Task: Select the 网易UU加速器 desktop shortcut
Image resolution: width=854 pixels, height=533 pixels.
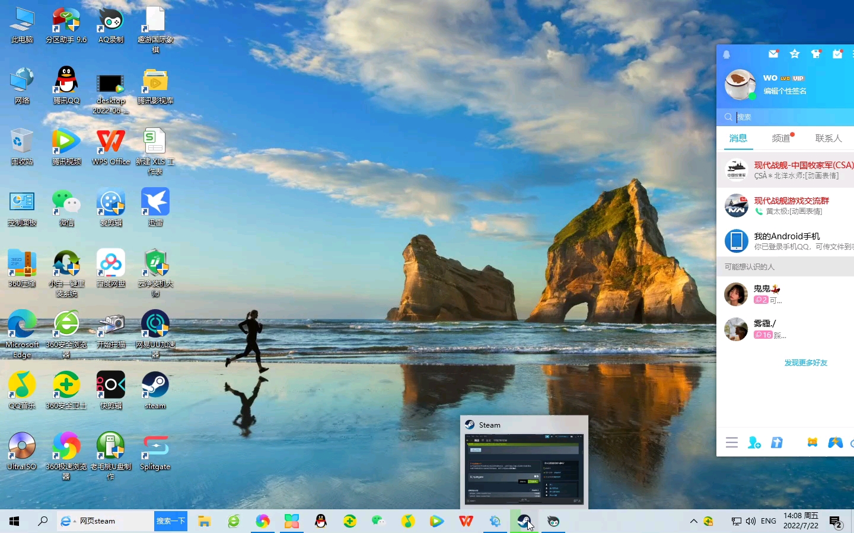Action: [x=155, y=335]
